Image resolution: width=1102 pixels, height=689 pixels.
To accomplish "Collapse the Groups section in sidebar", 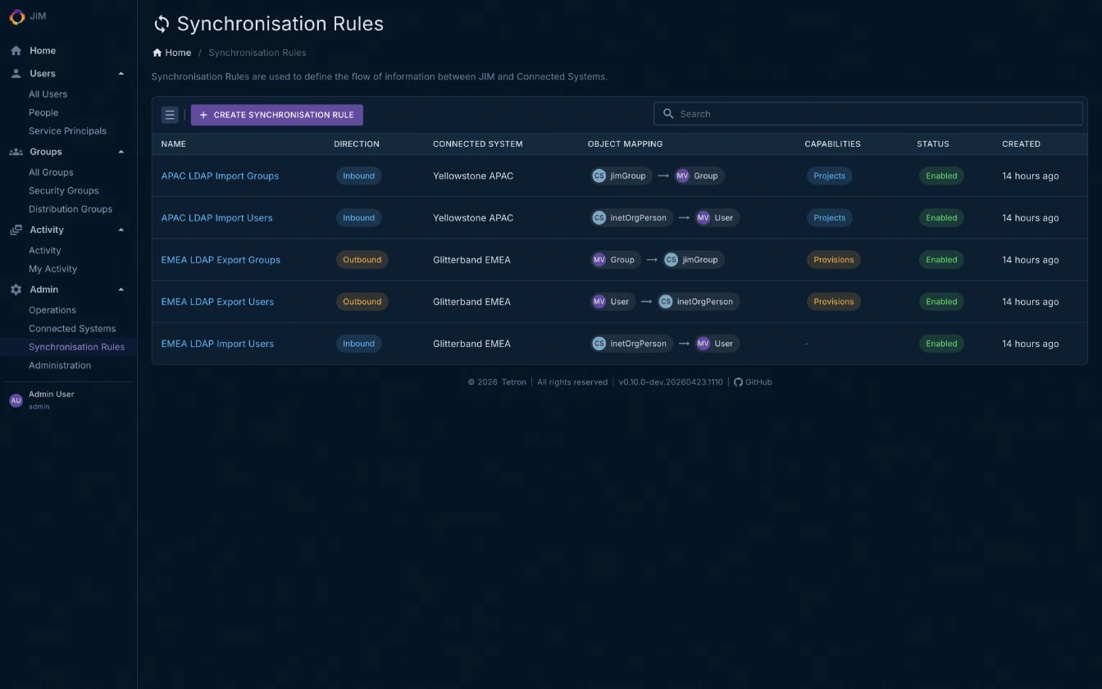I will 121,151.
